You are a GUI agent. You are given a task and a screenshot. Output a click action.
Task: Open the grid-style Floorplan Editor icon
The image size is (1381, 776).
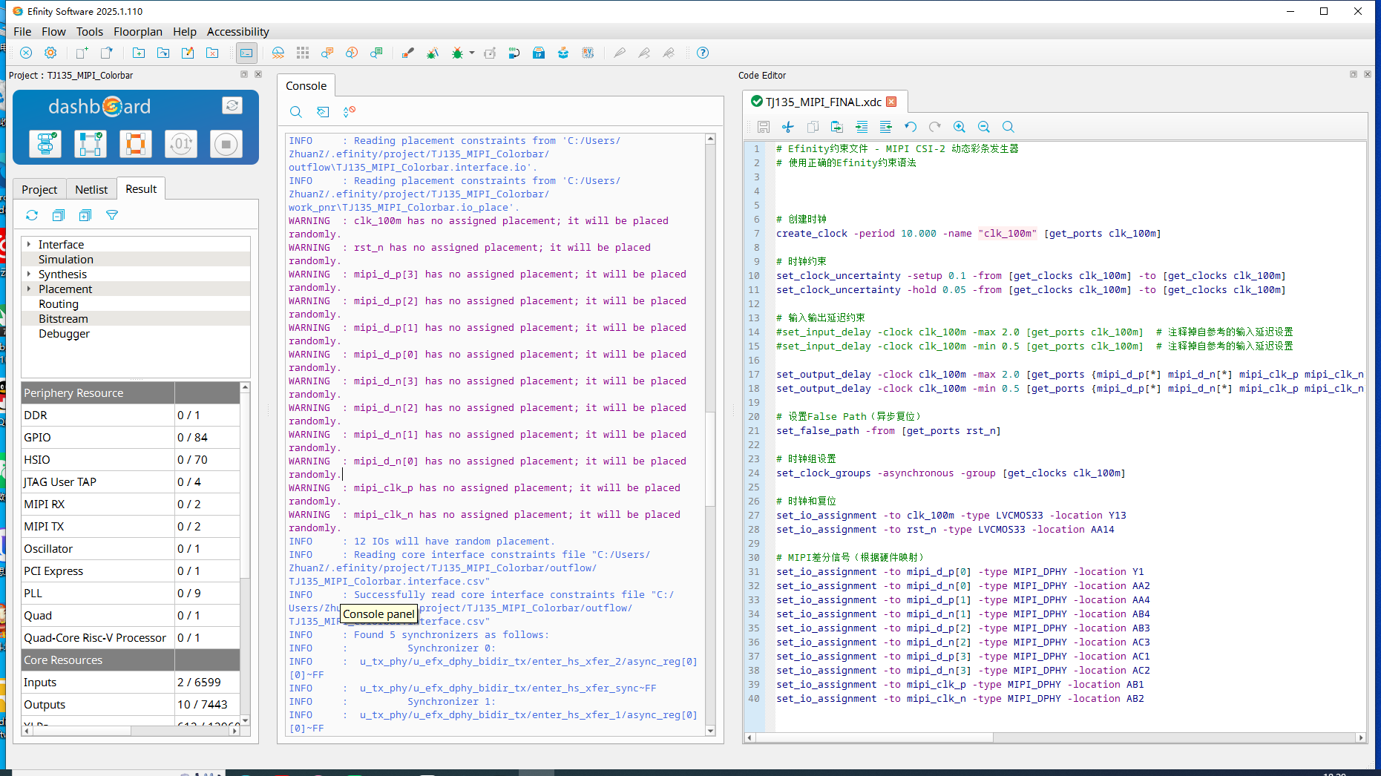coord(303,53)
